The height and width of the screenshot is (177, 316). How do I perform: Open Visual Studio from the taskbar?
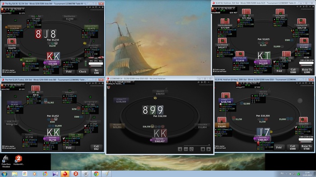(x=55, y=174)
